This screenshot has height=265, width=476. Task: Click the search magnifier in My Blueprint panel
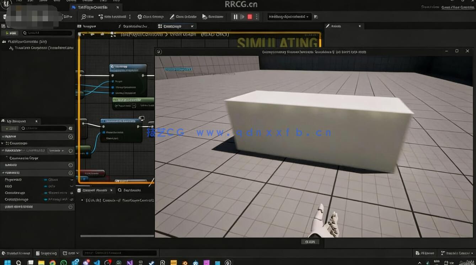[23, 128]
